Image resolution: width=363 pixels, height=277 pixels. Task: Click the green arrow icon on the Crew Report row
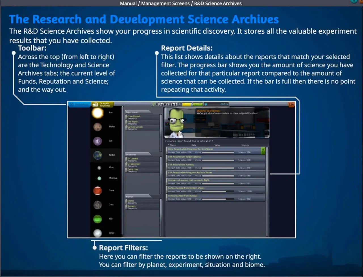tap(263, 151)
